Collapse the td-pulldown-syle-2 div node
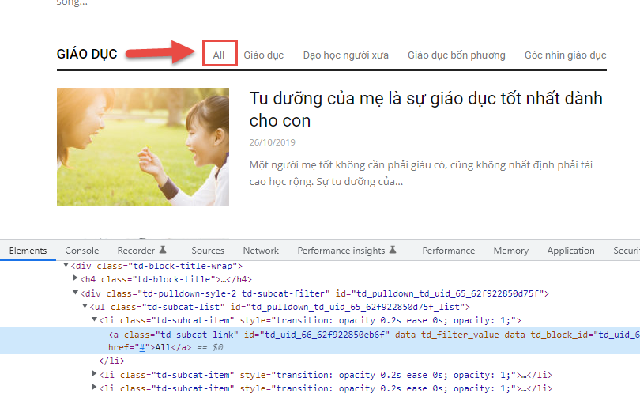This screenshot has height=397, width=640. point(75,293)
